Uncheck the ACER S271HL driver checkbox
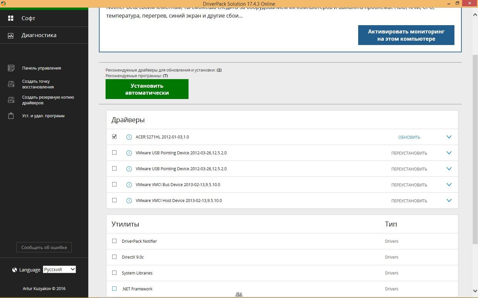478x298 pixels. 115,136
